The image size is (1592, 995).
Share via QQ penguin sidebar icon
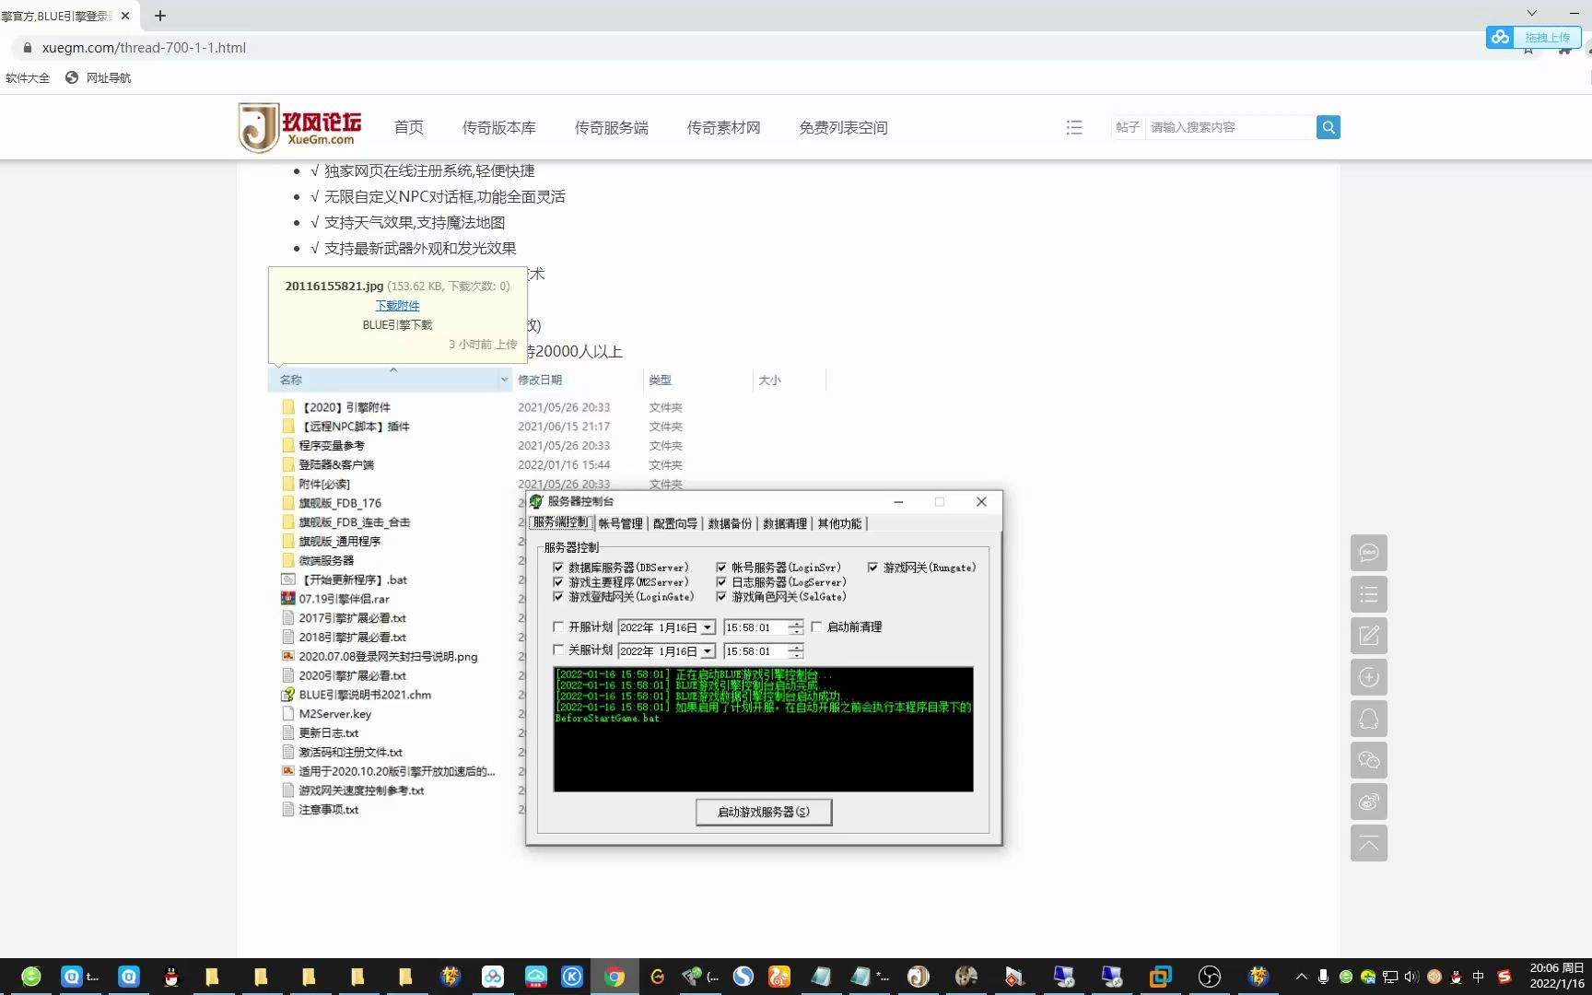(1369, 719)
